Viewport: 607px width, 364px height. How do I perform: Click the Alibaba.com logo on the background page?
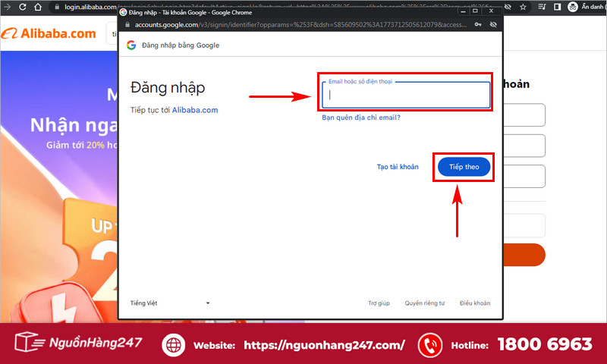[49, 33]
